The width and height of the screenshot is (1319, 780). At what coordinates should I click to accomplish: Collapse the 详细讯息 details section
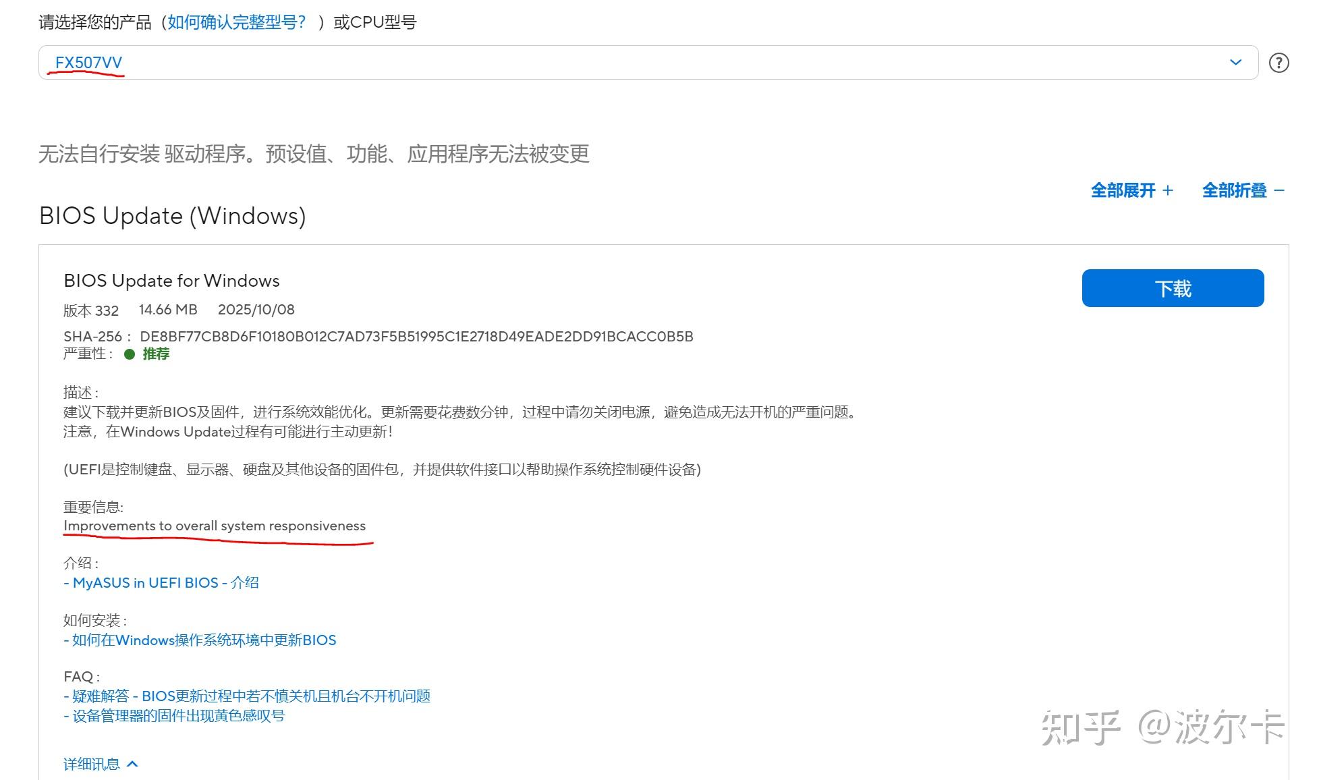pyautogui.click(x=92, y=764)
